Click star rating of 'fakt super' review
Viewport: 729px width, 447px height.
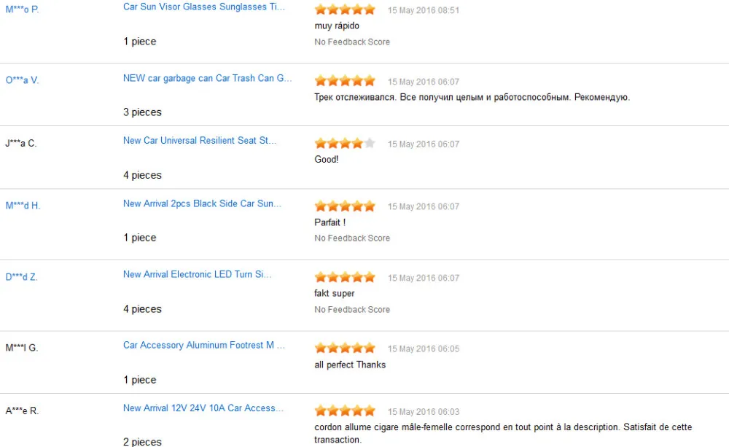pyautogui.click(x=345, y=277)
